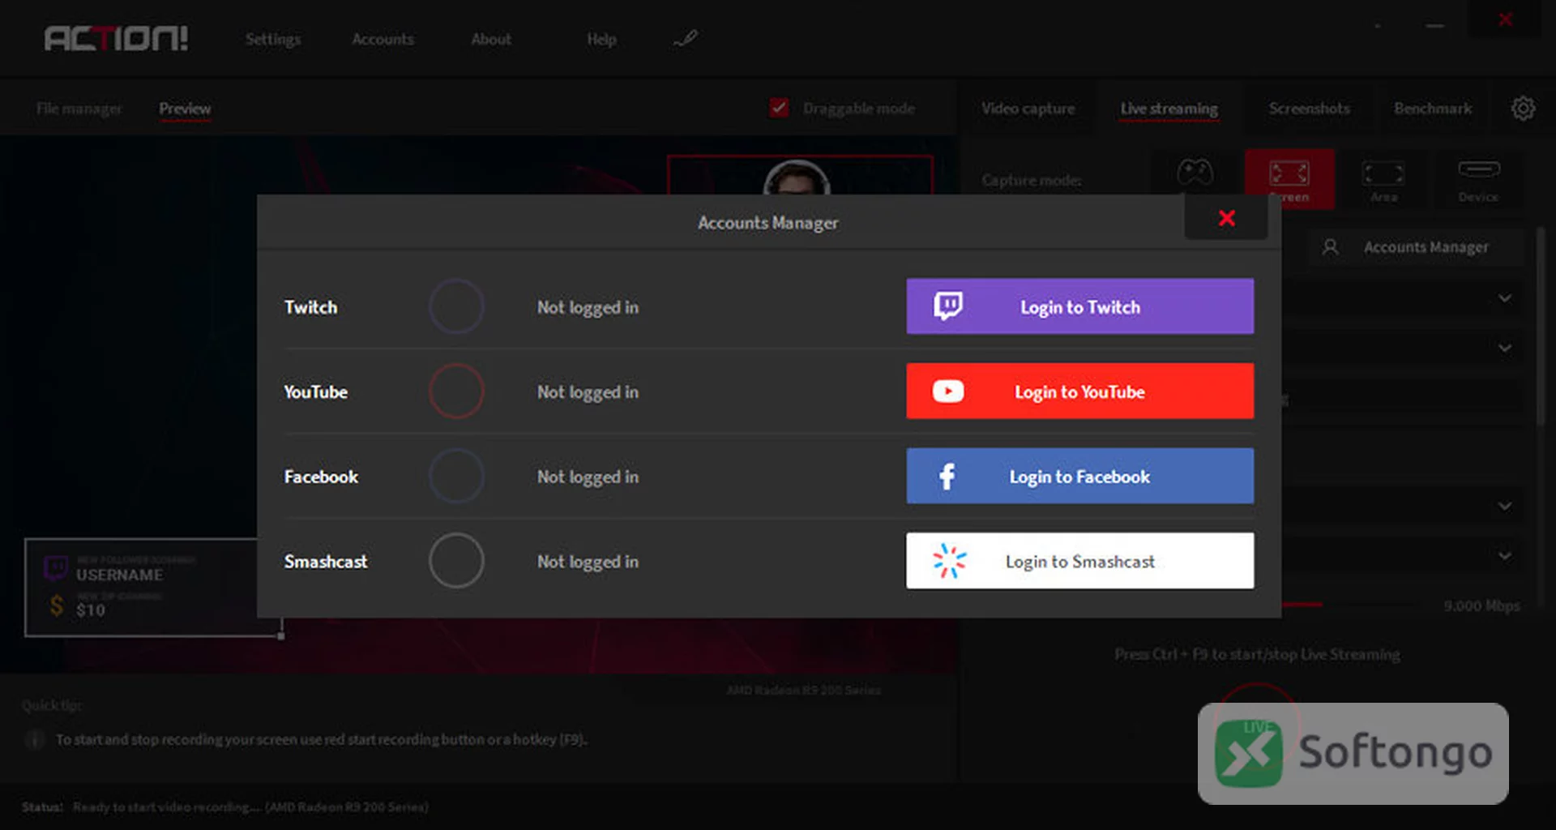This screenshot has width=1556, height=830.
Task: Click Login to Smashcast button
Action: [x=1079, y=561]
